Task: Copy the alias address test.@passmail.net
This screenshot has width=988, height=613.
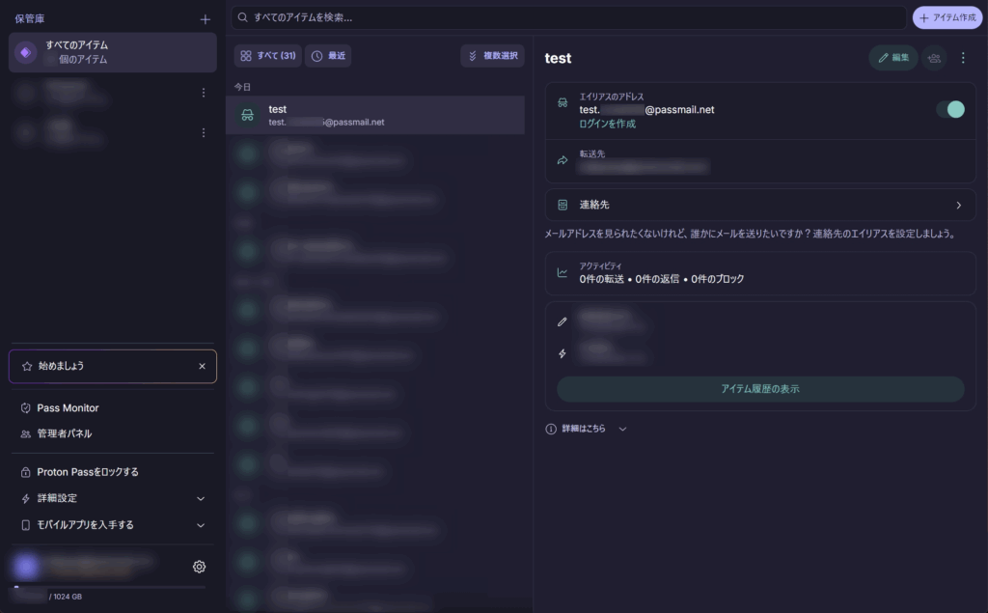Action: pyautogui.click(x=646, y=110)
